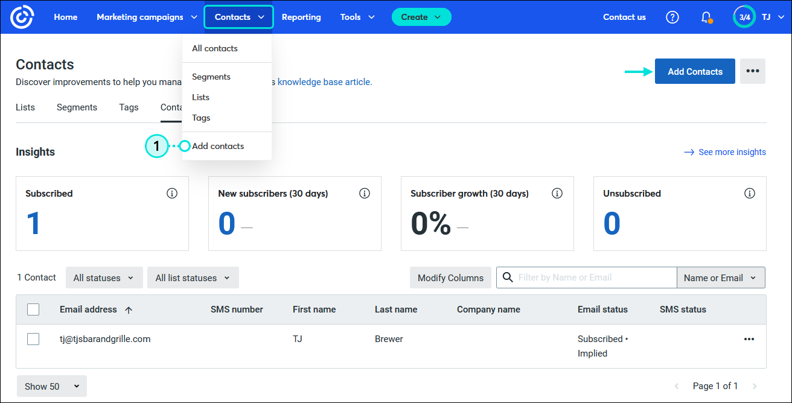
Task: Show info for Subscribed insight
Action: (172, 194)
